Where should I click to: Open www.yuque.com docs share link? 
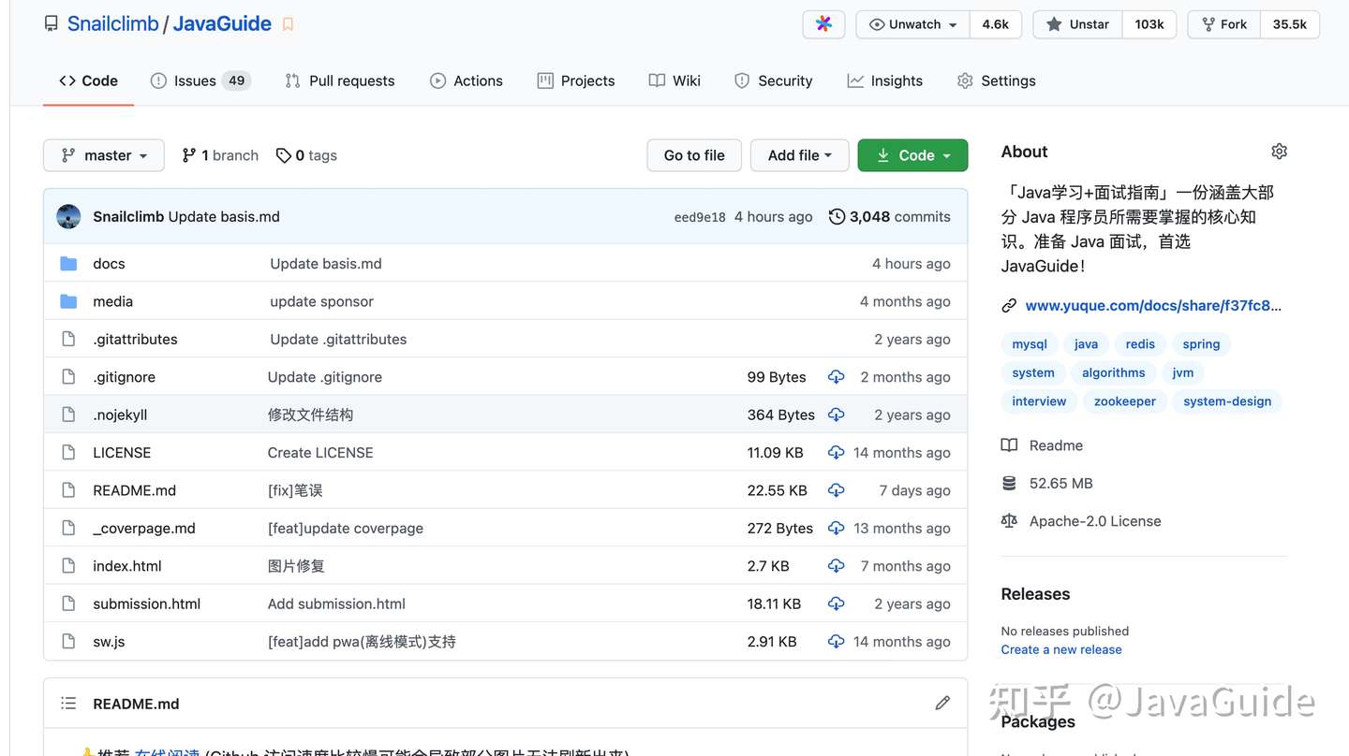pos(1153,306)
